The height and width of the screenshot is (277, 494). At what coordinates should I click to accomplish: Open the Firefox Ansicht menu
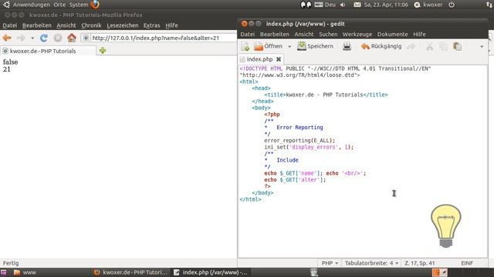coord(66,25)
